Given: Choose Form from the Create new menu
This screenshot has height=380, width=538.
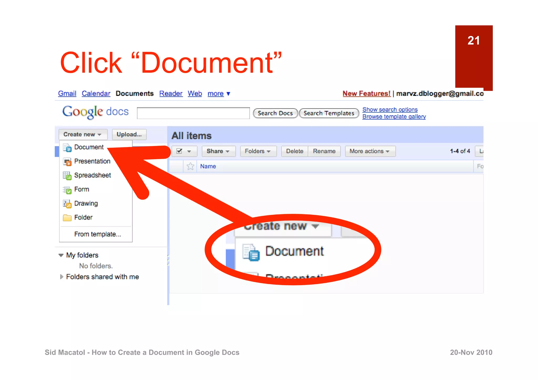Looking at the screenshot, I should pos(96,189).
